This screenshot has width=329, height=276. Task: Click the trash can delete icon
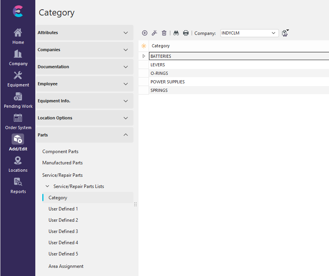[164, 33]
